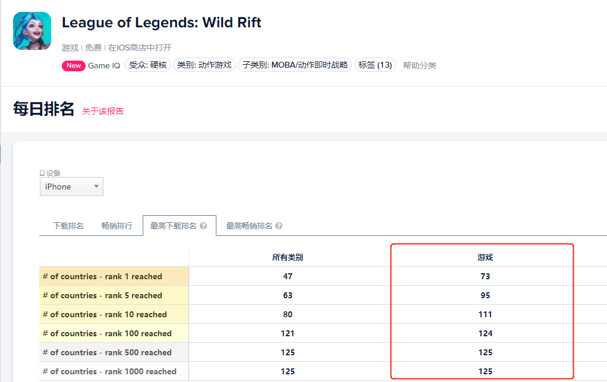Open the iPhone device dropdown
Image resolution: width=607 pixels, height=382 pixels.
pyautogui.click(x=71, y=187)
